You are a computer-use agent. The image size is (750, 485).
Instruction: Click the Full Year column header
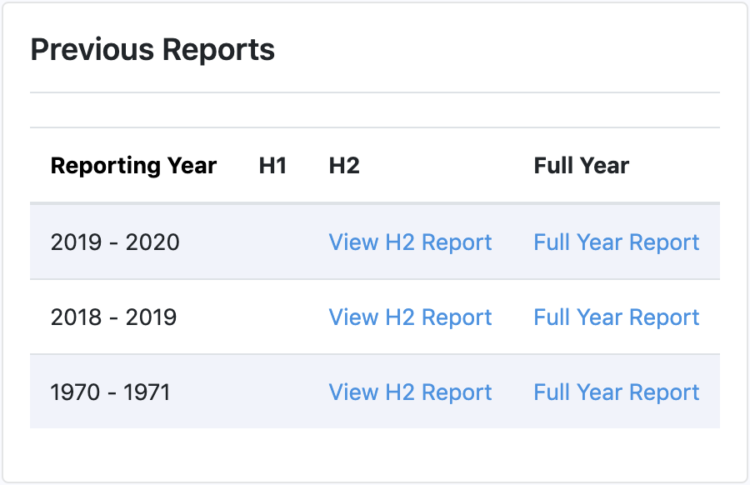click(582, 166)
